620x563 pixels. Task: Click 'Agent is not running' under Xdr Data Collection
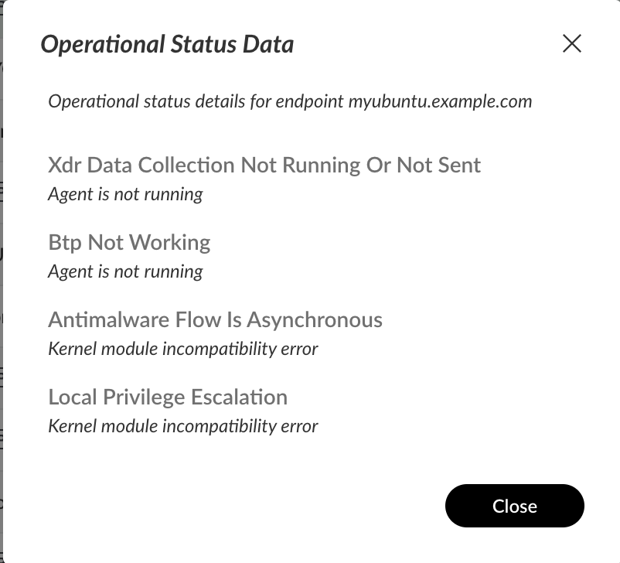[x=125, y=193]
